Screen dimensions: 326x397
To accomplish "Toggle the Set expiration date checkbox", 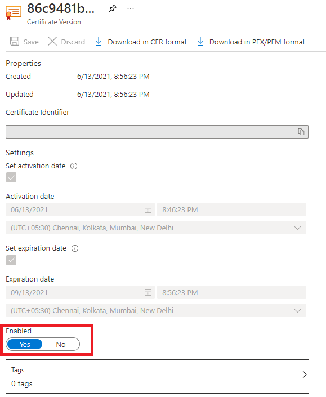I will pyautogui.click(x=11, y=260).
